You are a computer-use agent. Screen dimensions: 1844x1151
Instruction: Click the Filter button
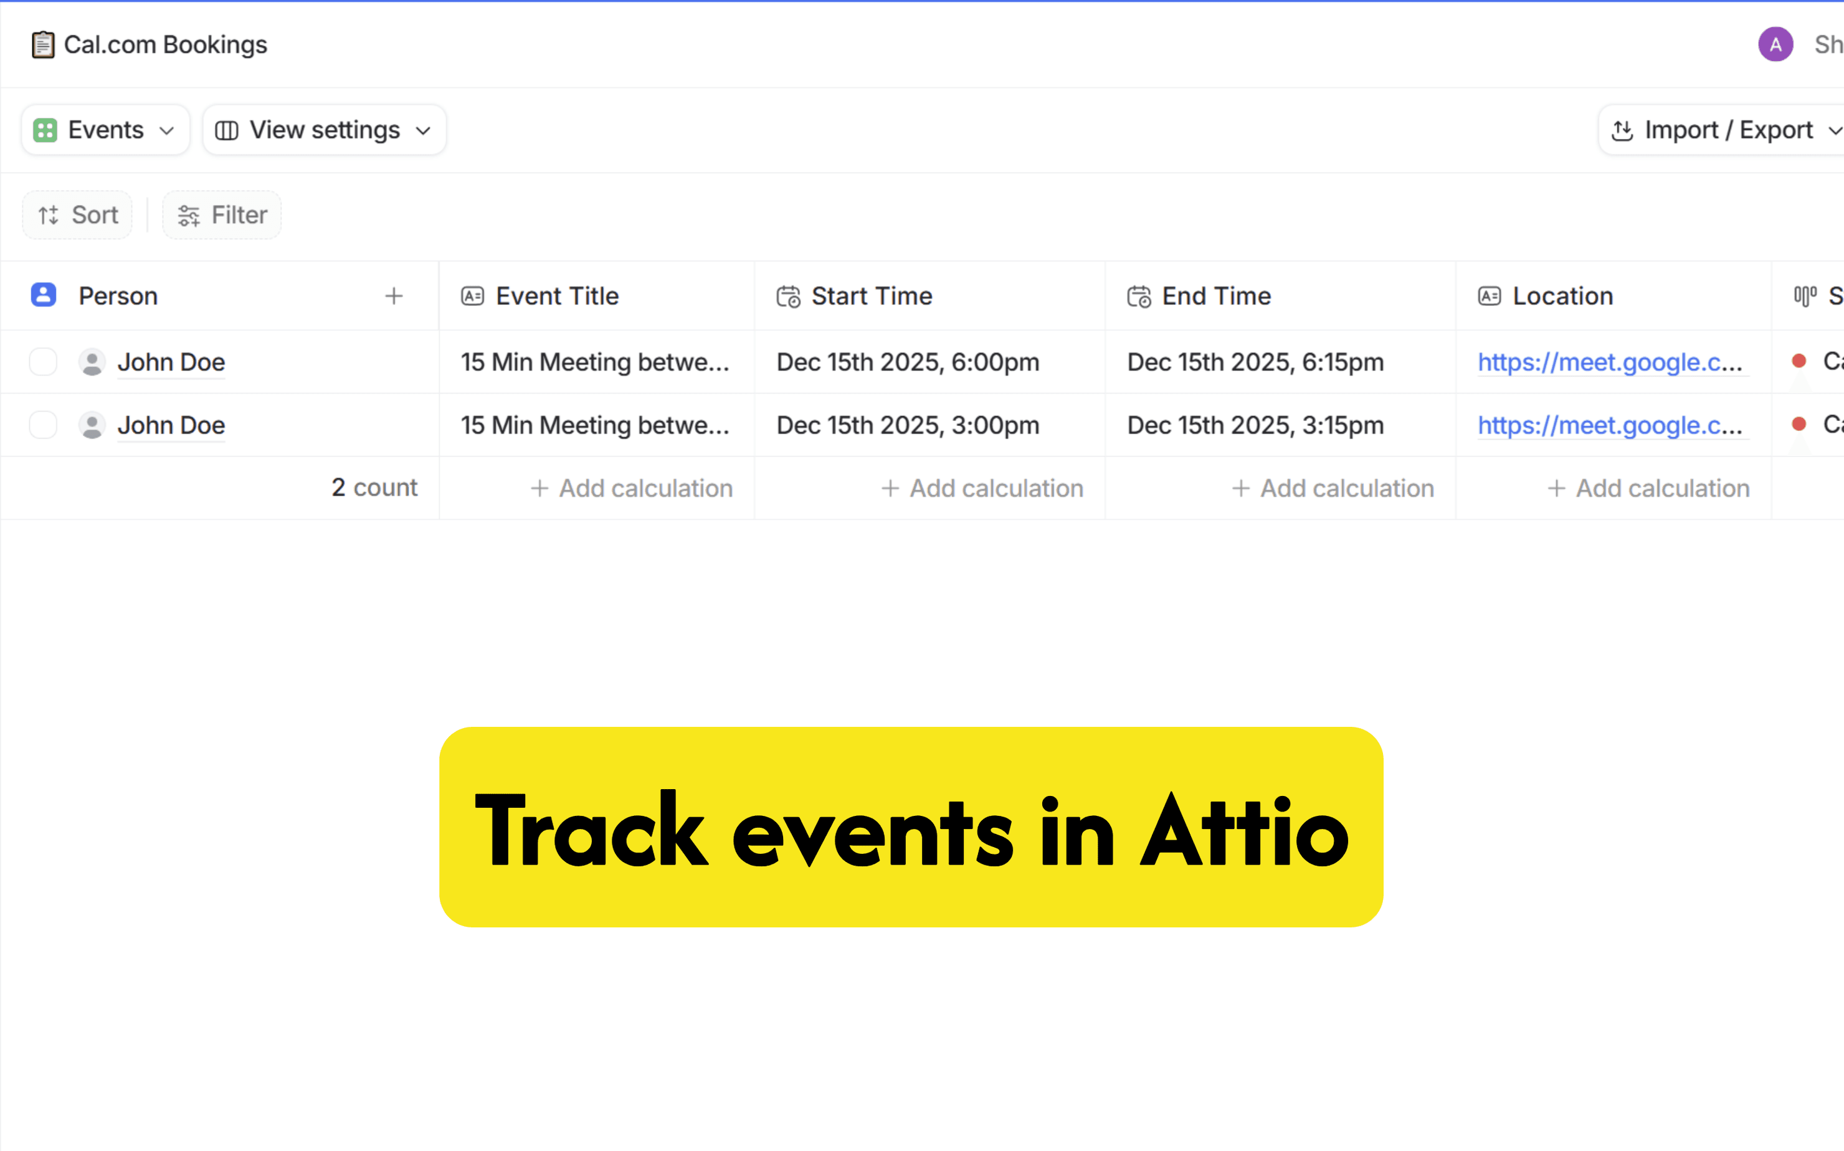[222, 216]
